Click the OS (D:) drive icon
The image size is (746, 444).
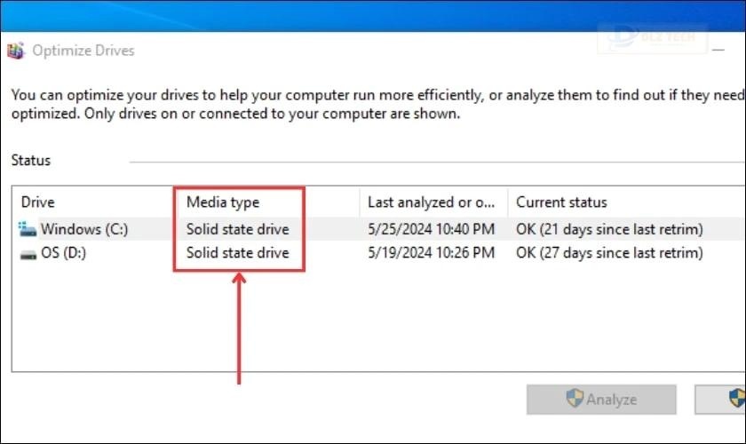(x=28, y=255)
